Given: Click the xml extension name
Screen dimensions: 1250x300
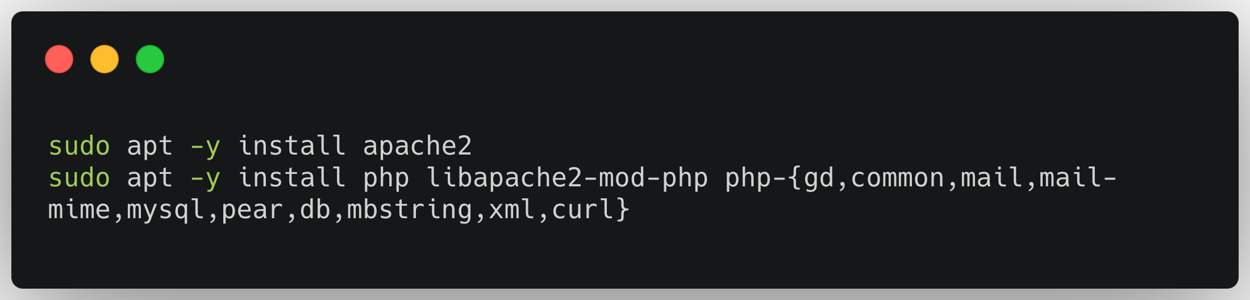Looking at the screenshot, I should coord(512,210).
